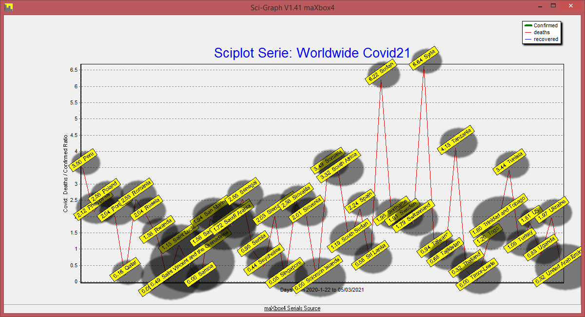This screenshot has height=317, width=585.
Task: Click the 1.97 Ukraine data label
Action: (551, 212)
